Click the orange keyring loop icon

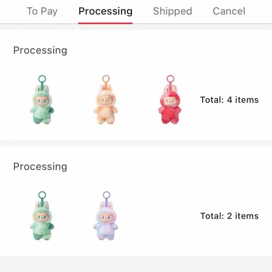point(106,80)
